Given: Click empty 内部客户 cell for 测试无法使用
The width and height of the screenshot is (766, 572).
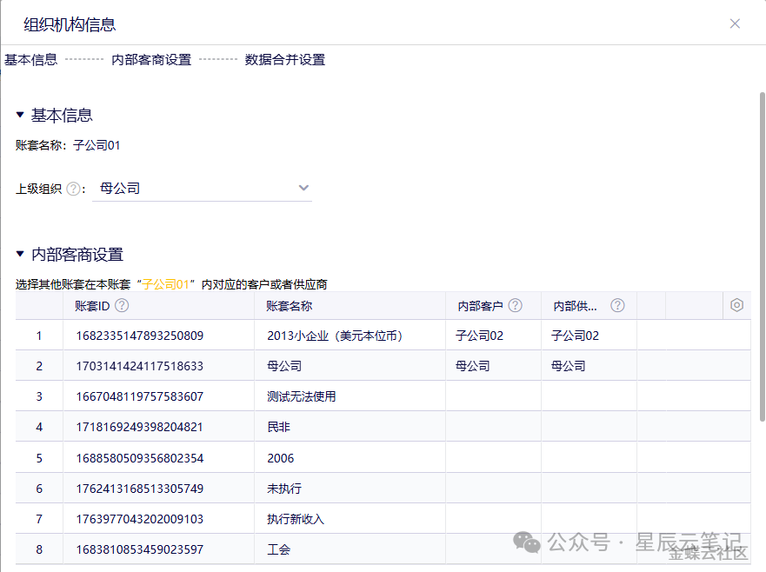Looking at the screenshot, I should 492,396.
